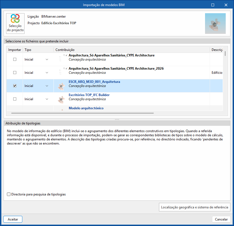Click the ESCR_ARQ_M3D_001_Arquitetura model icon

(x=61, y=86)
